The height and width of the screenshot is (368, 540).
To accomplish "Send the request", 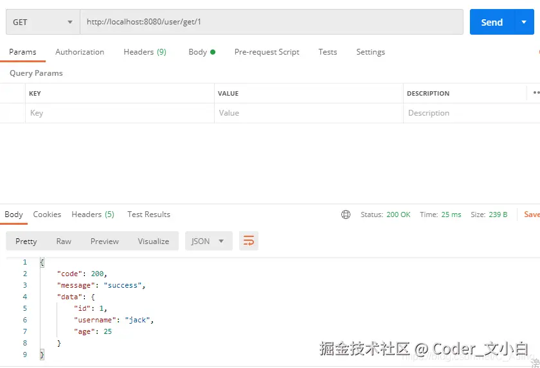I will 492,22.
